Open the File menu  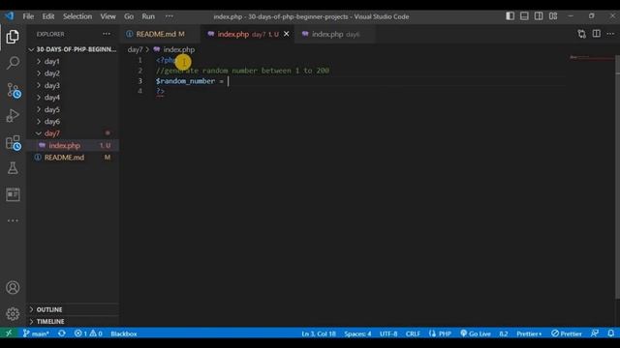[x=28, y=16]
